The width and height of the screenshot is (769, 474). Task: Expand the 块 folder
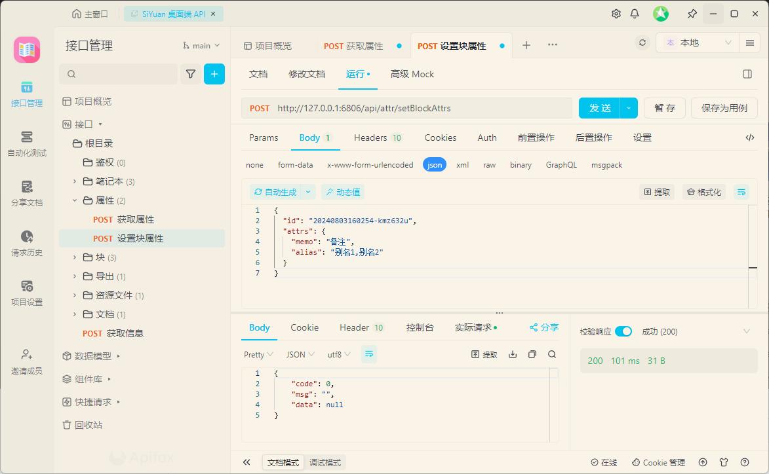[x=75, y=257]
